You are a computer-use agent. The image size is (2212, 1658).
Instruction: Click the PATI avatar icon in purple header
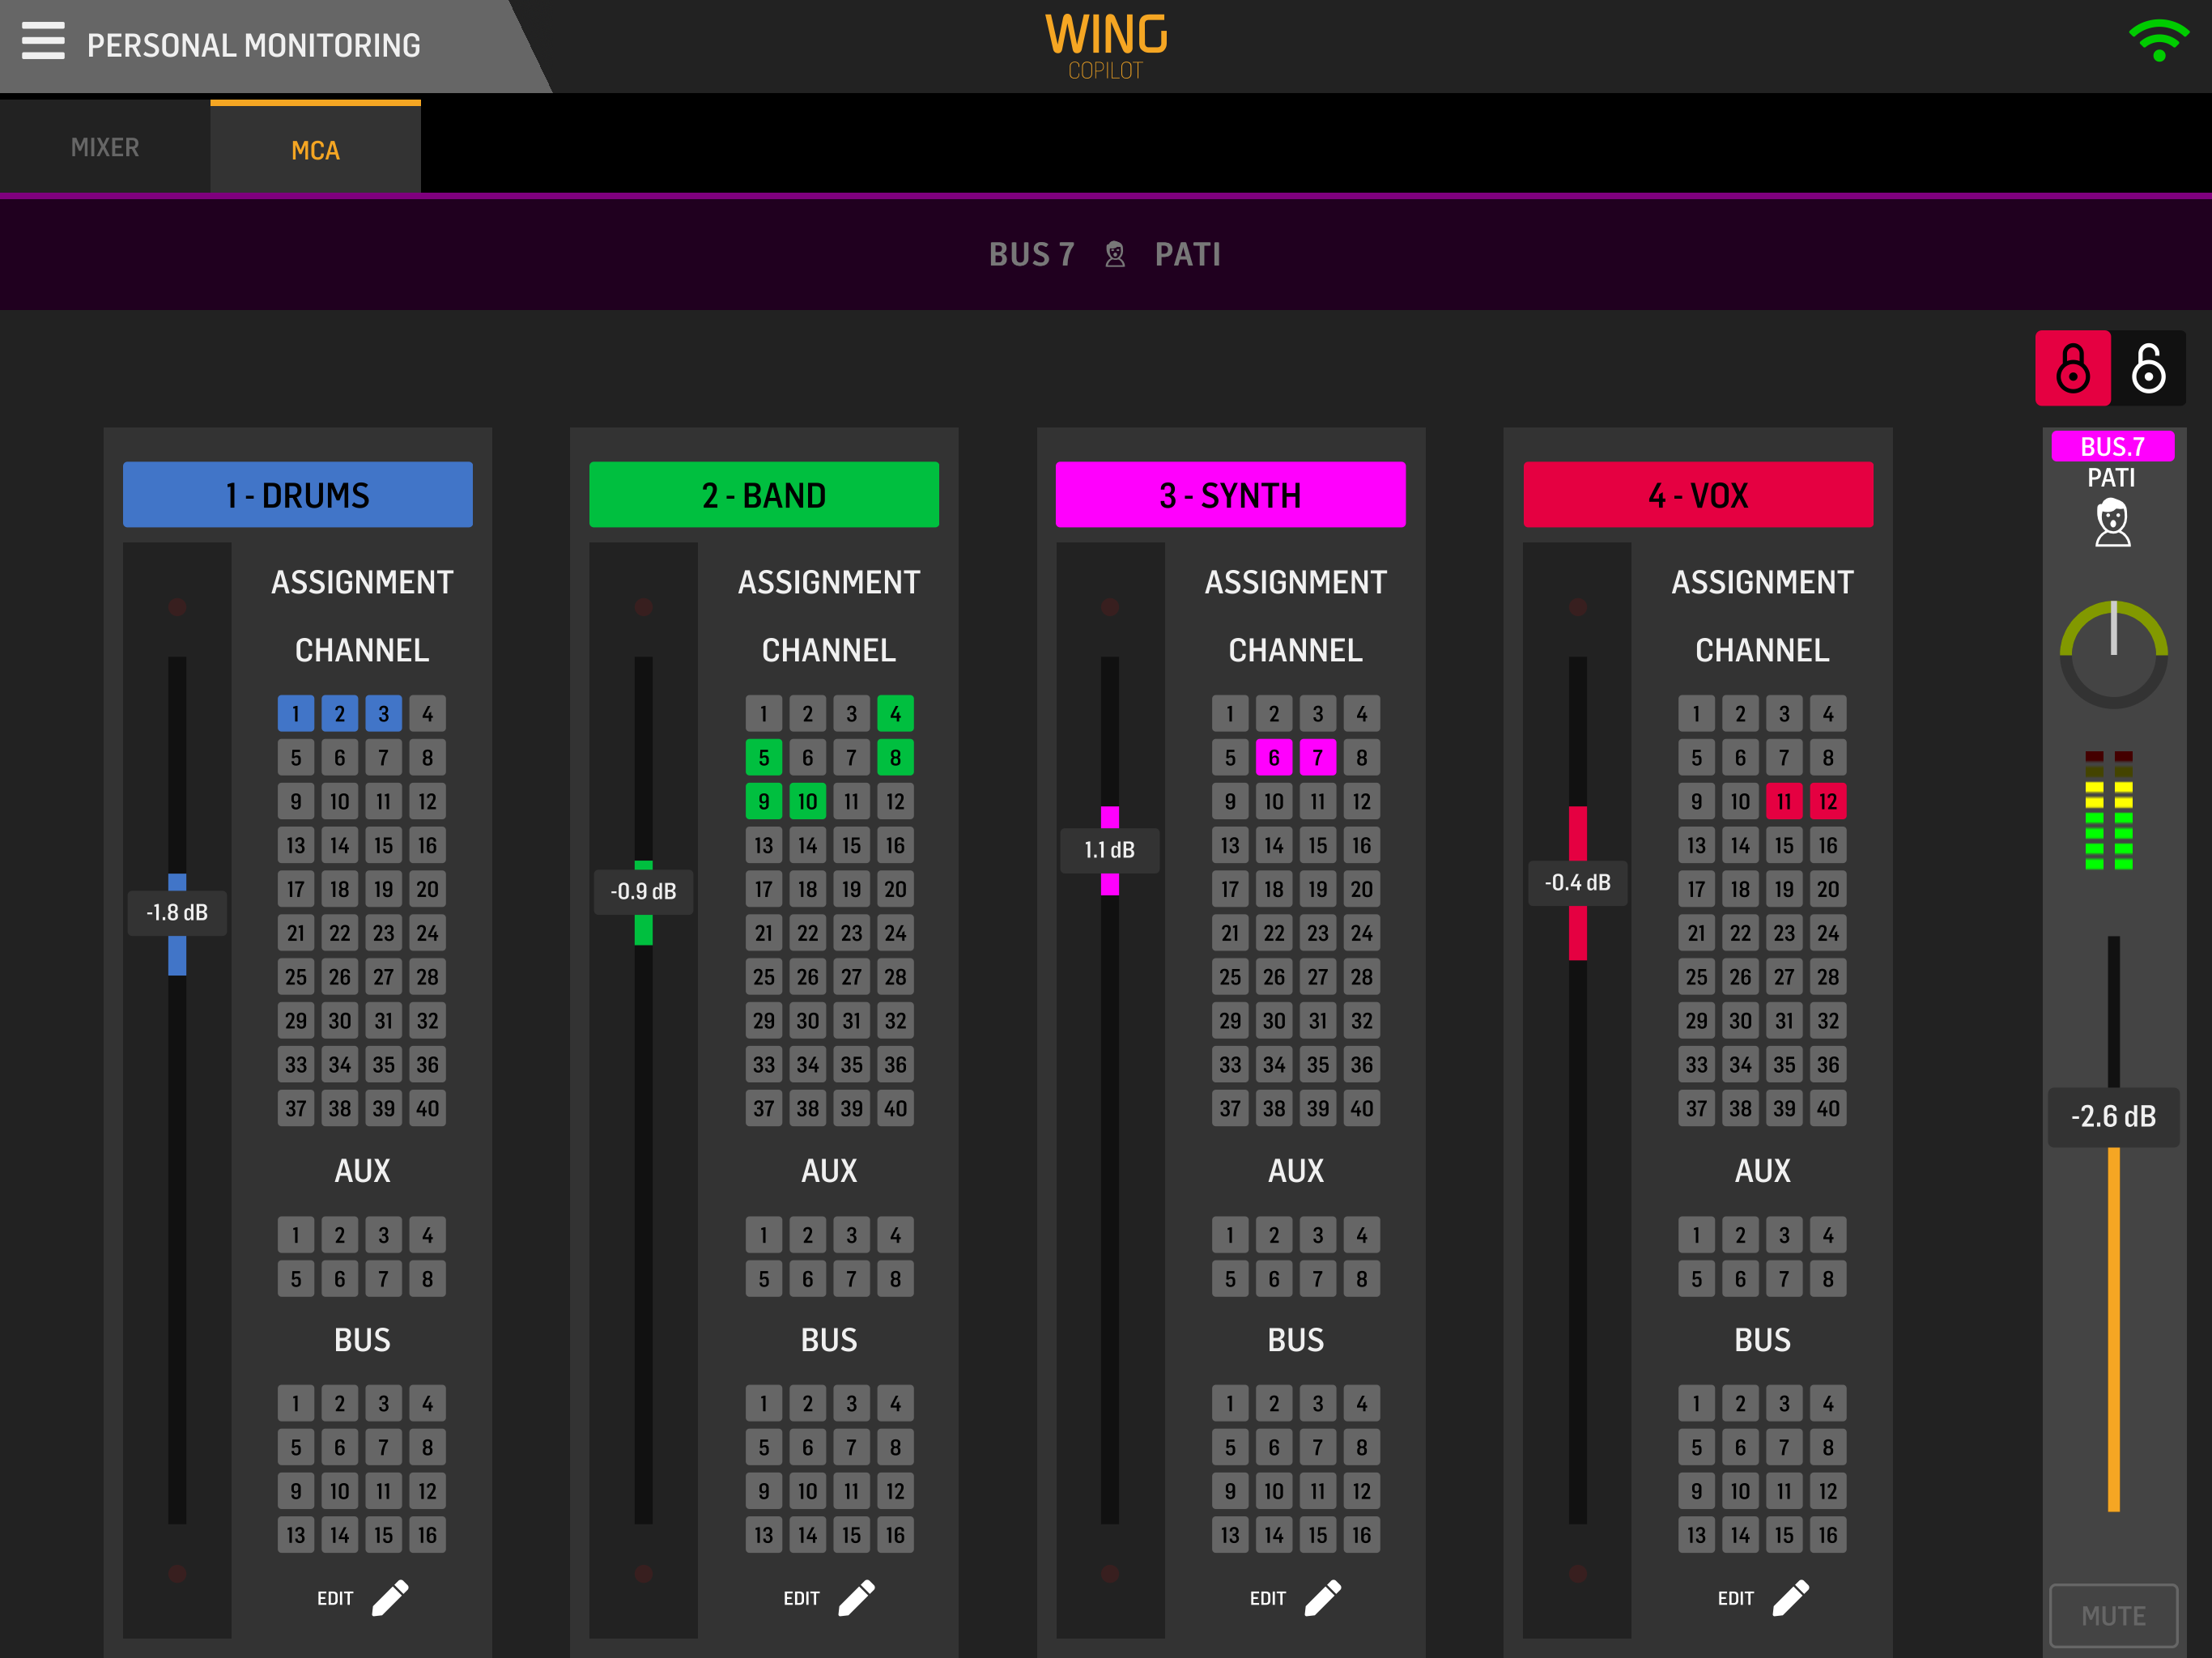(x=1115, y=254)
